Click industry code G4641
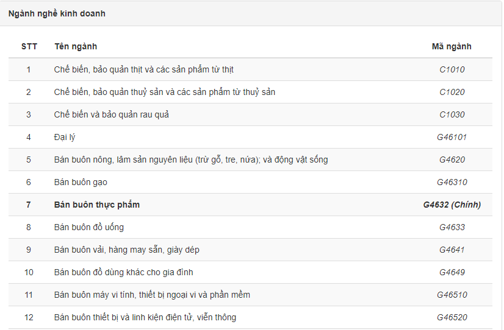This screenshot has width=504, height=330. (x=452, y=250)
